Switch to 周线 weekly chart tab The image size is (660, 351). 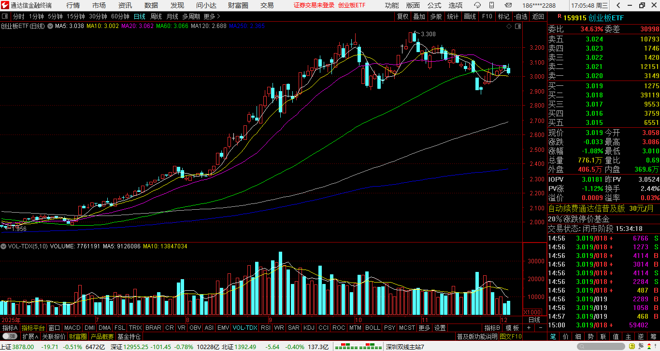[156, 16]
